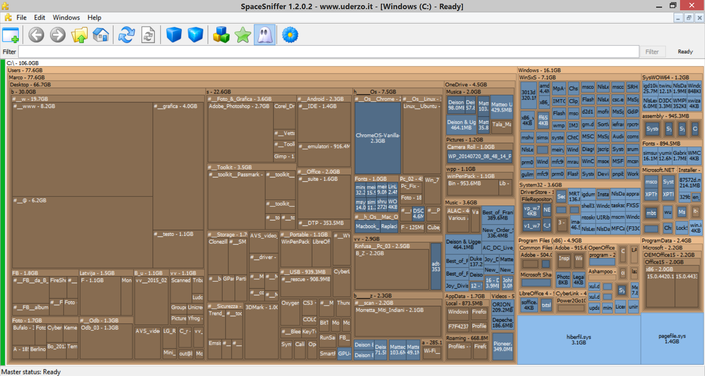Viewport: 705px width, 376px height.
Task: Toggle the ghost free space icon
Action: pos(265,35)
